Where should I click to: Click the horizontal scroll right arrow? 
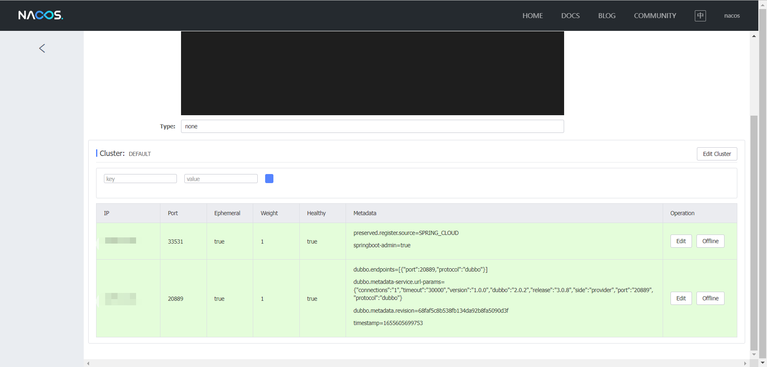click(745, 363)
